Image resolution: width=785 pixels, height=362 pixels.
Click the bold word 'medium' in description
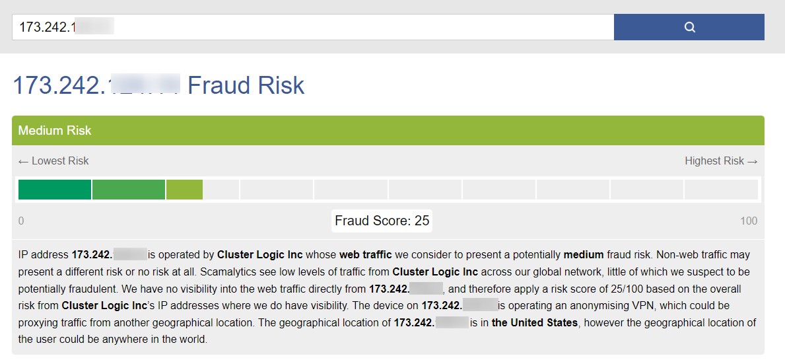tap(583, 254)
